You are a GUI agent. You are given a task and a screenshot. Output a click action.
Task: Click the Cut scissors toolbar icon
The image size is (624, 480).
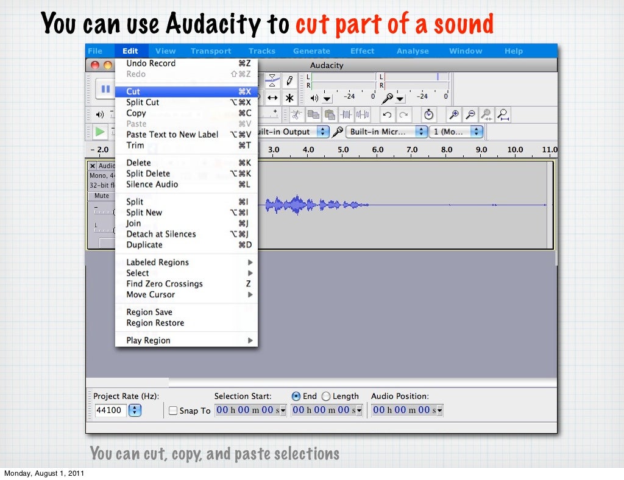click(x=296, y=115)
